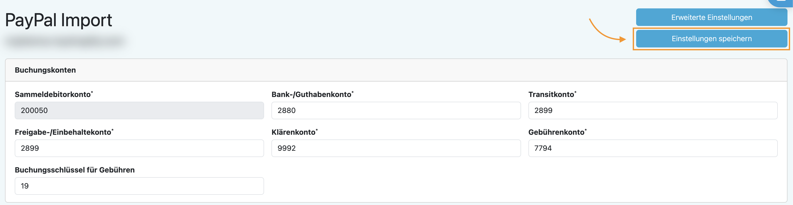Click the Buchungsschlüssel für Gebühren label
Screen dimensions: 793x205
click(75, 170)
